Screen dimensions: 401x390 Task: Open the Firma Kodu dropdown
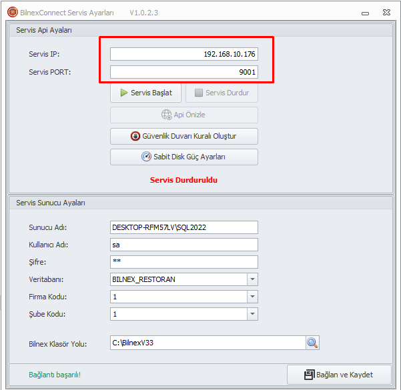click(x=252, y=297)
